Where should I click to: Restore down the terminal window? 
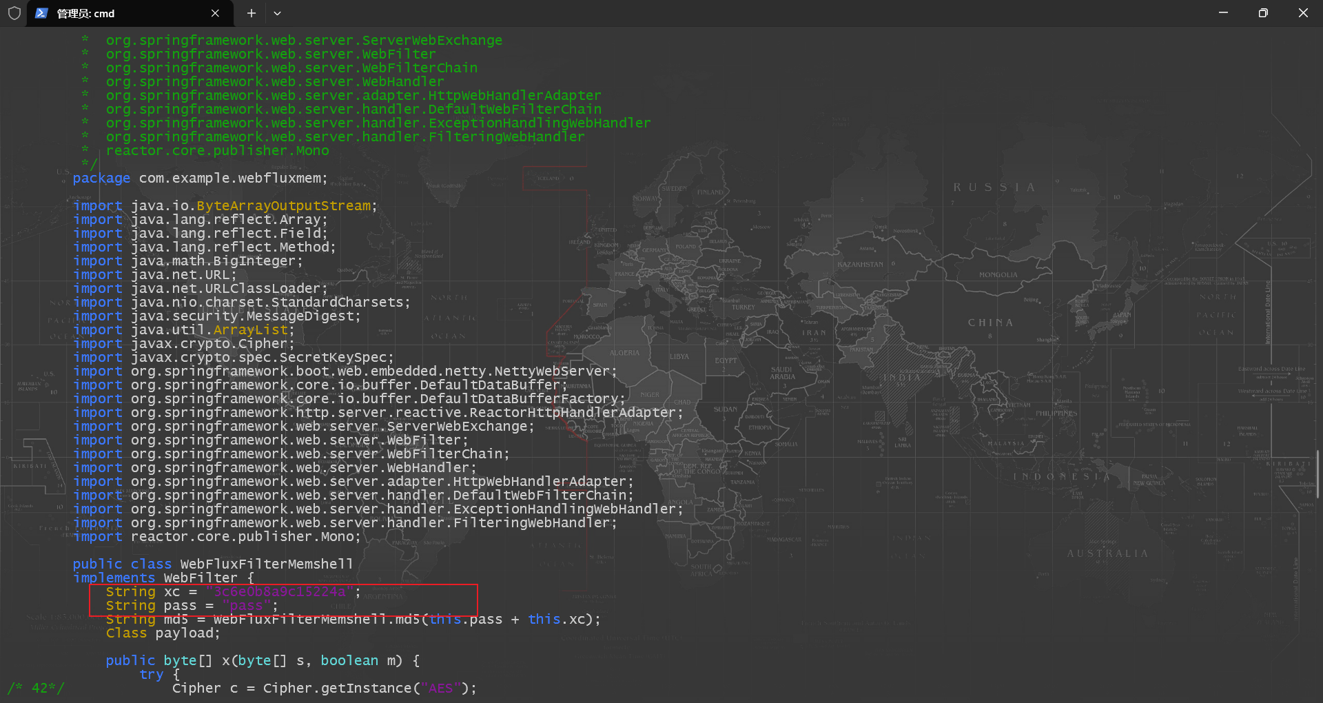pos(1263,13)
